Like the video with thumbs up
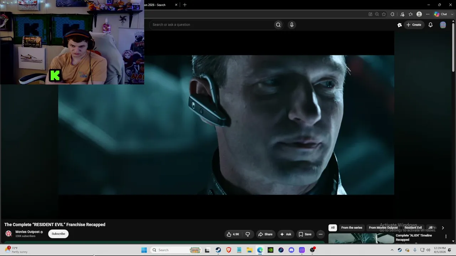 click(x=233, y=234)
